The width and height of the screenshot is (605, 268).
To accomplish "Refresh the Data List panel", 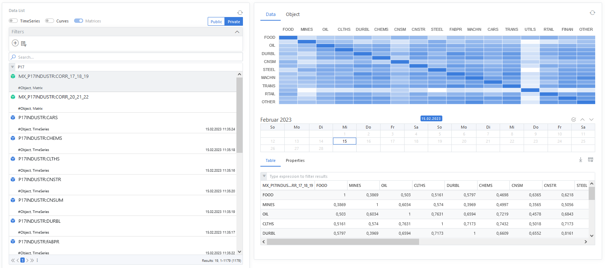I will (240, 13).
